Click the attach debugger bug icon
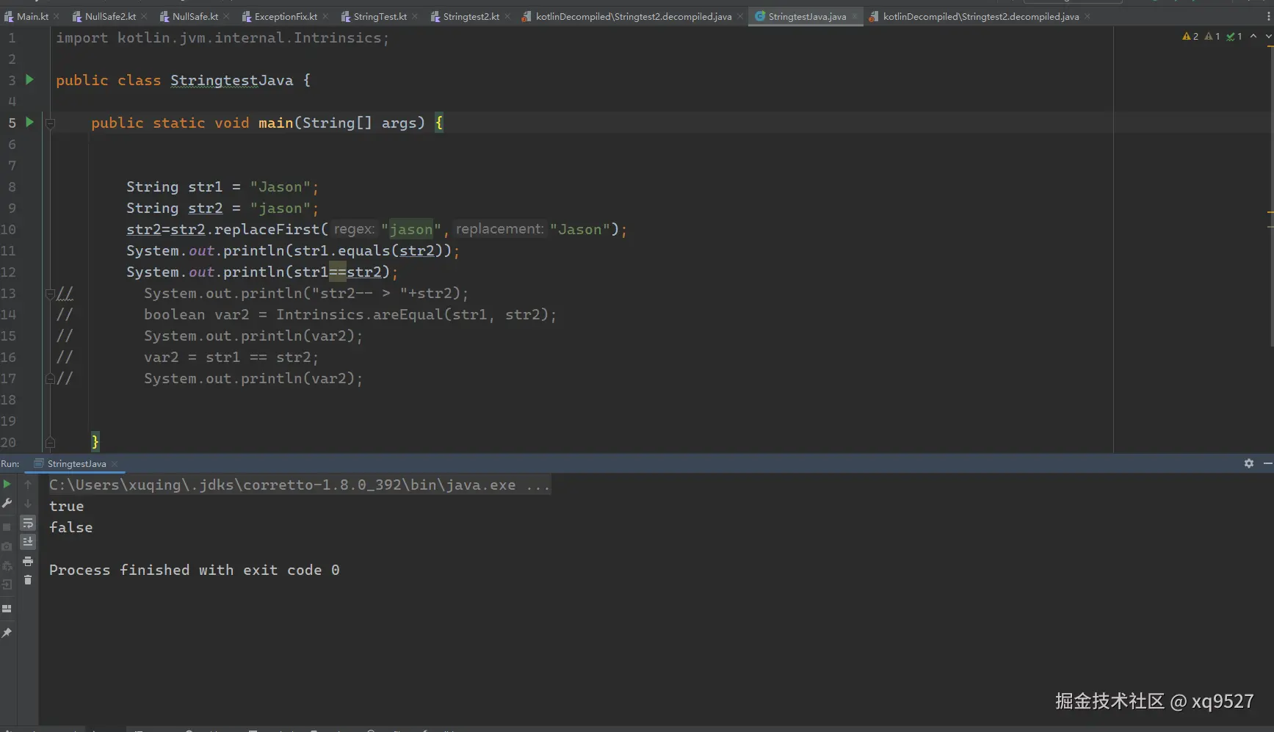This screenshot has width=1274, height=732. (7, 565)
